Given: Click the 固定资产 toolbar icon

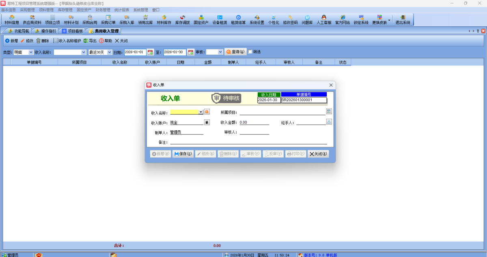Looking at the screenshot, I should [201, 19].
